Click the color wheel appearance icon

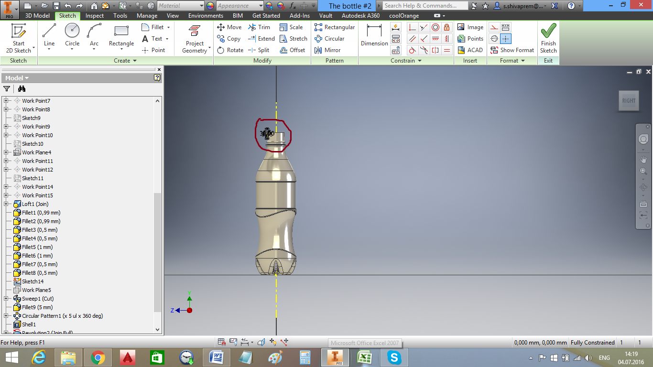click(210, 6)
